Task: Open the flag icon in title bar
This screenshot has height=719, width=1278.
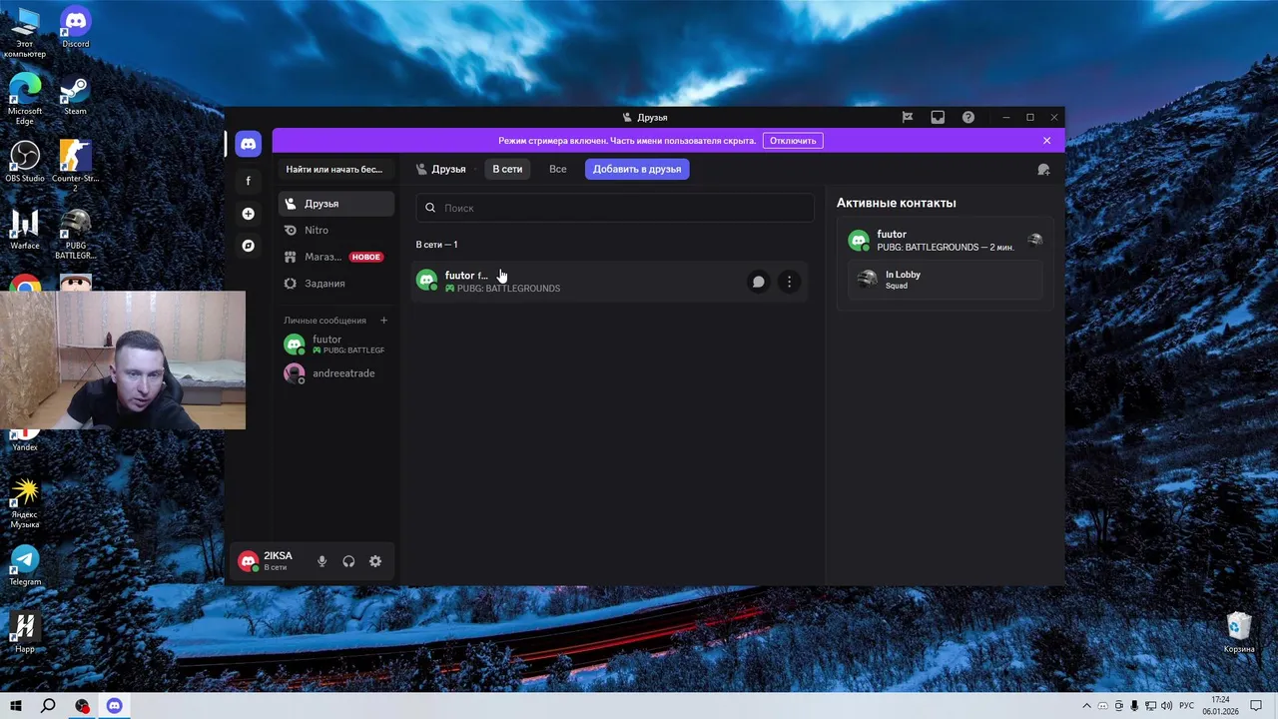Action: (908, 117)
